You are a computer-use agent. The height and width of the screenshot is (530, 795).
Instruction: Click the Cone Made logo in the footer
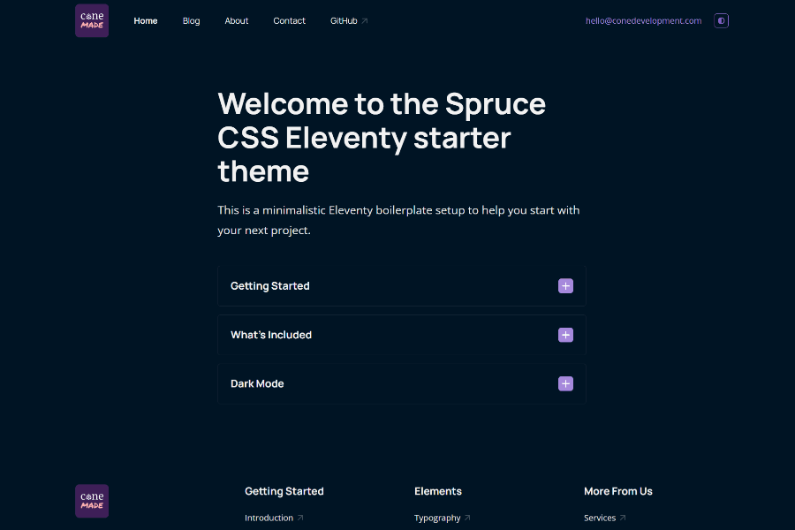coord(92,501)
